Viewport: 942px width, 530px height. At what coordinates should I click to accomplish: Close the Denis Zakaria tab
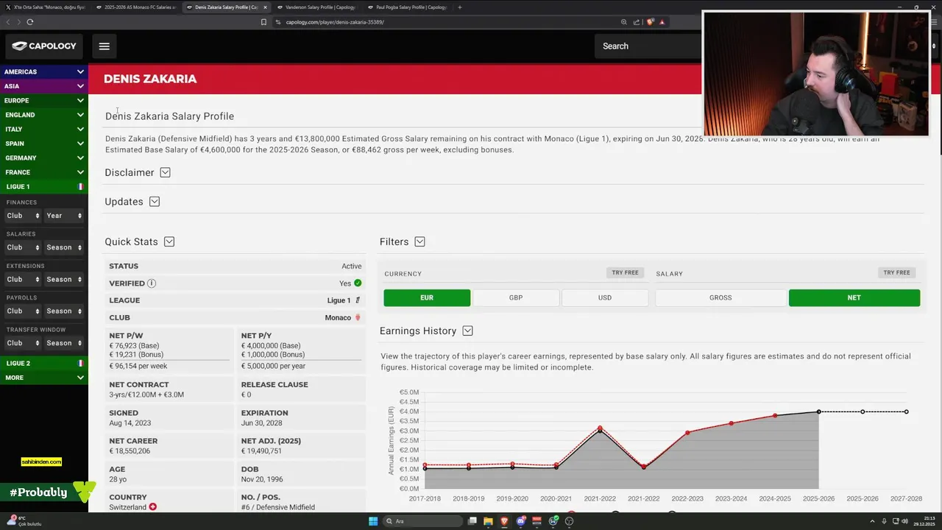point(265,7)
